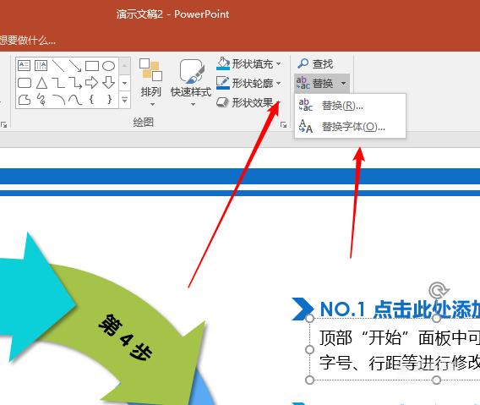Choose the right block arrow shape
Viewport: 480px width, 405px height.
pyautogui.click(x=91, y=83)
